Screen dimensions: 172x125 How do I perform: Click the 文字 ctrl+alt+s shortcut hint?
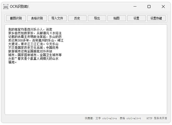point(106,118)
